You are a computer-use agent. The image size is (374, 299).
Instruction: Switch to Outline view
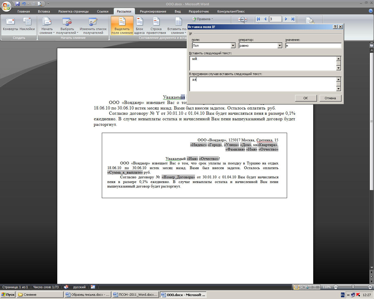click(312, 287)
